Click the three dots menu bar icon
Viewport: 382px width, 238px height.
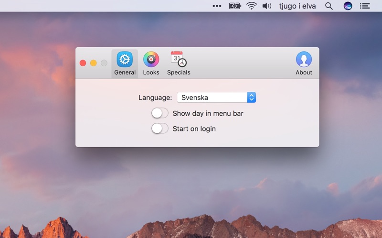click(x=217, y=6)
